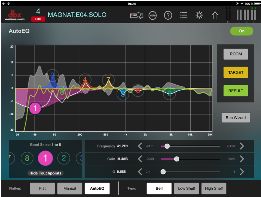Click the Q slider handle
This screenshot has width=261, height=197.
(163, 172)
